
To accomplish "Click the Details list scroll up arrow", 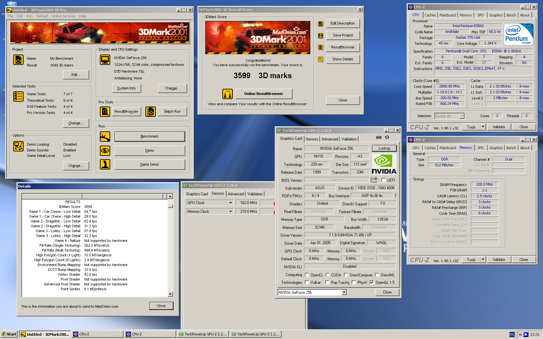I will [170, 196].
